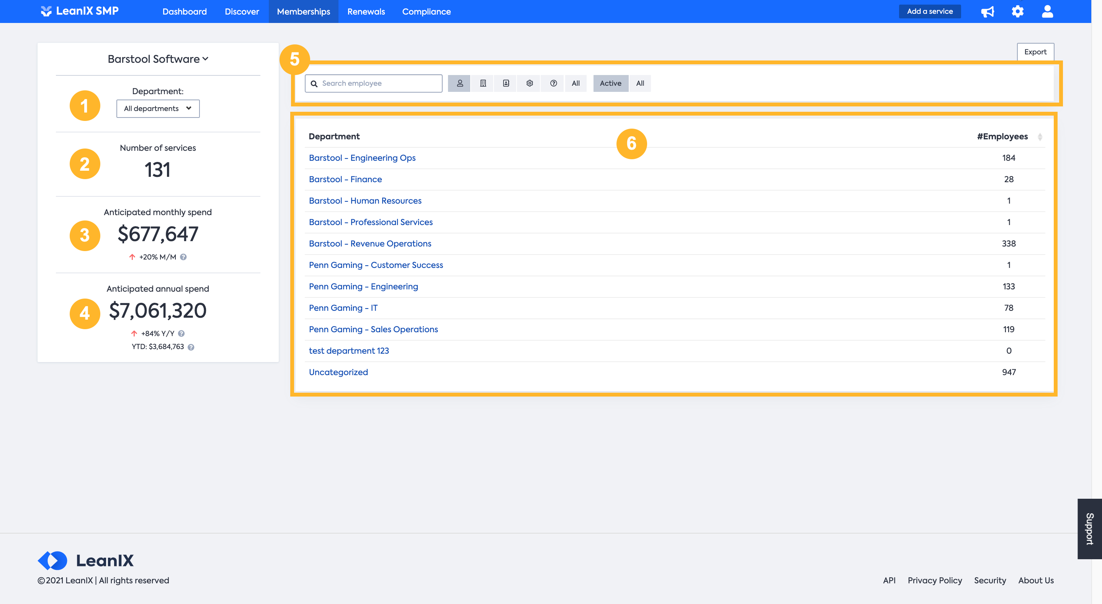Open Penn Gaming – Sales Operations department

tap(373, 330)
